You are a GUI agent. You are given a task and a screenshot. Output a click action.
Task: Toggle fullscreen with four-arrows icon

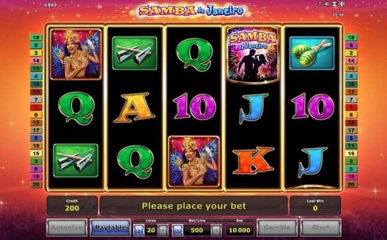click(342, 4)
